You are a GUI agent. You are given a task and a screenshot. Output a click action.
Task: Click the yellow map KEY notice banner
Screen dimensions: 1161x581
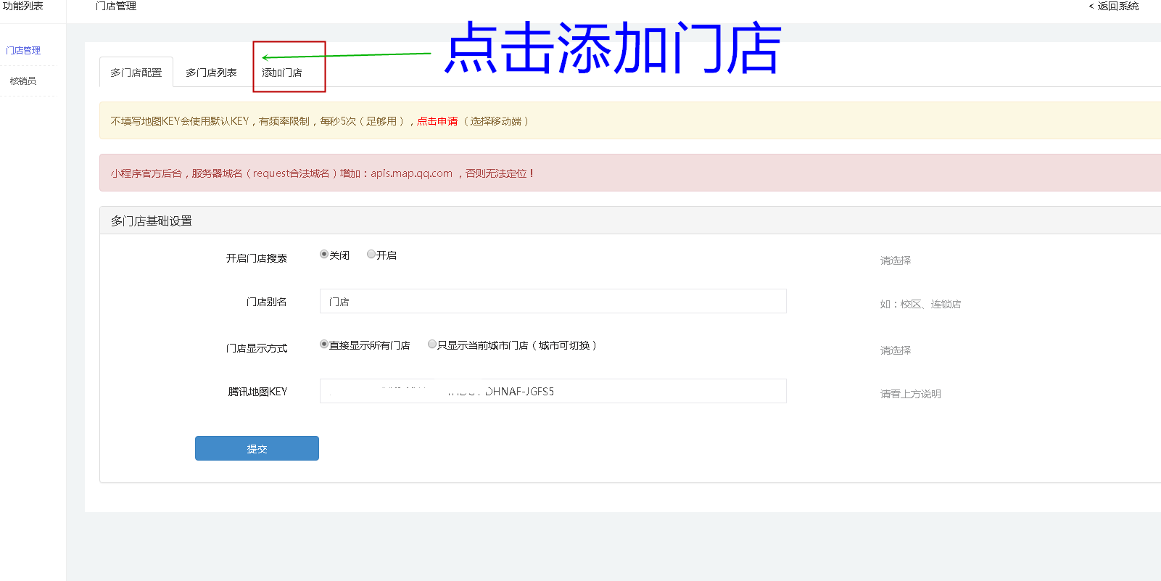pos(653,121)
